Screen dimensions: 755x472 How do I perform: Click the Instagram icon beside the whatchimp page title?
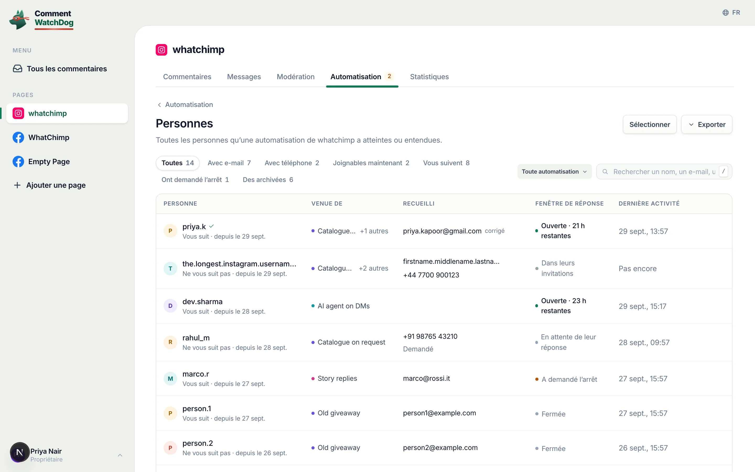click(161, 50)
